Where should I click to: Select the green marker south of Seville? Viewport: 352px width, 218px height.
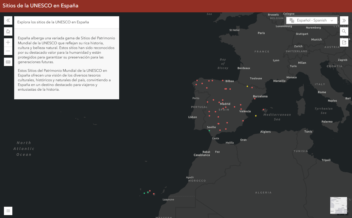209,130
